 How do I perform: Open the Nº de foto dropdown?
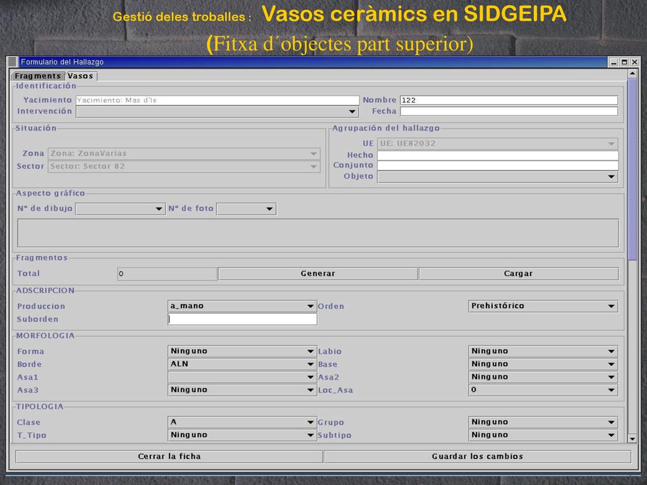[246, 208]
